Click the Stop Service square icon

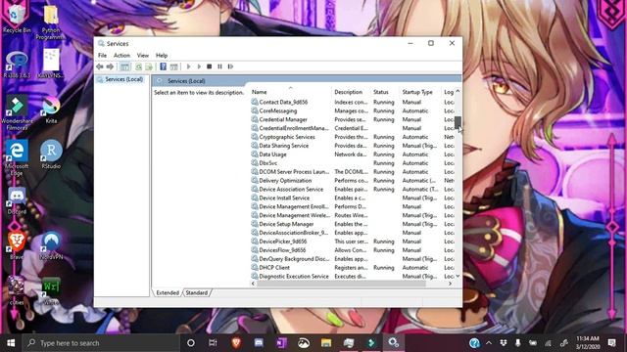click(209, 66)
